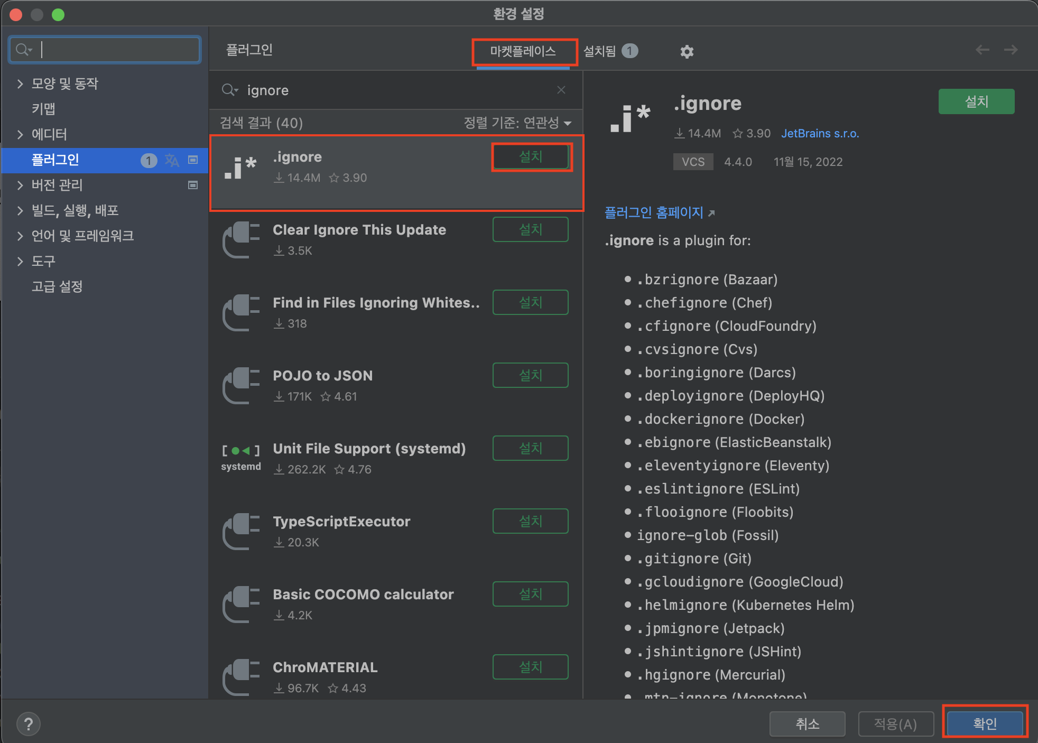
Task: Expand the 에디터 settings node
Action: point(20,134)
